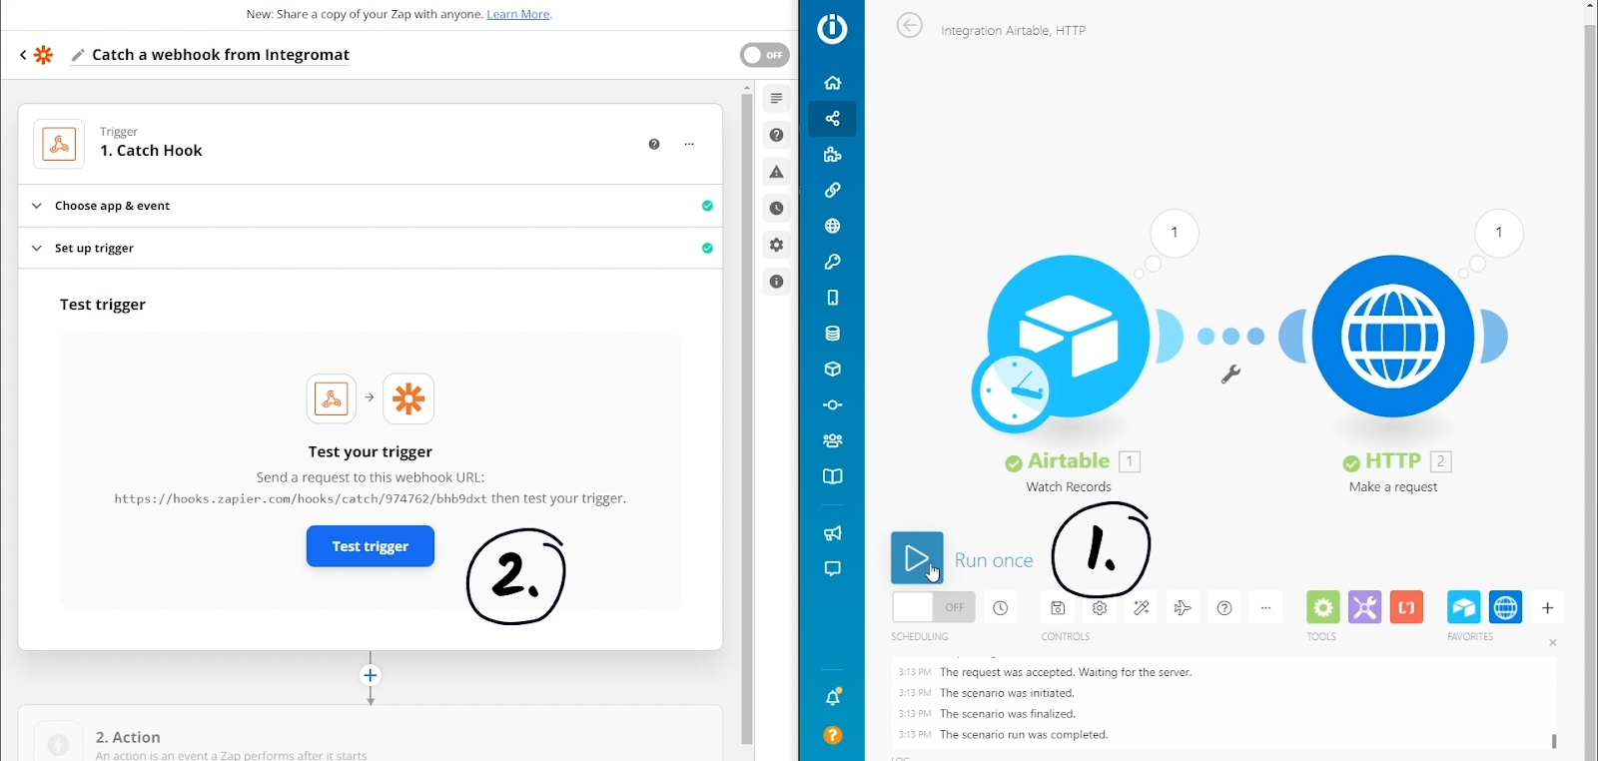
Task: Add a step with the plus connector
Action: (371, 675)
